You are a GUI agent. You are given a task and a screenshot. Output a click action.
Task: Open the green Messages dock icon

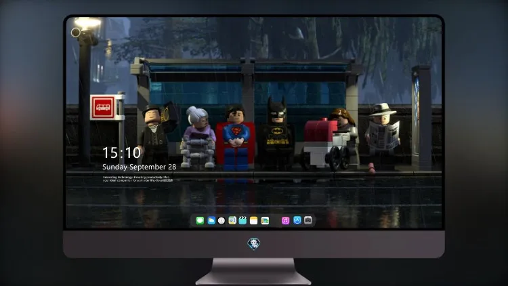click(200, 220)
